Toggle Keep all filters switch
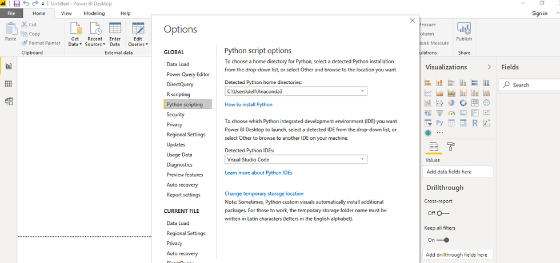Viewport: 560px width, 263px height. coord(443,240)
